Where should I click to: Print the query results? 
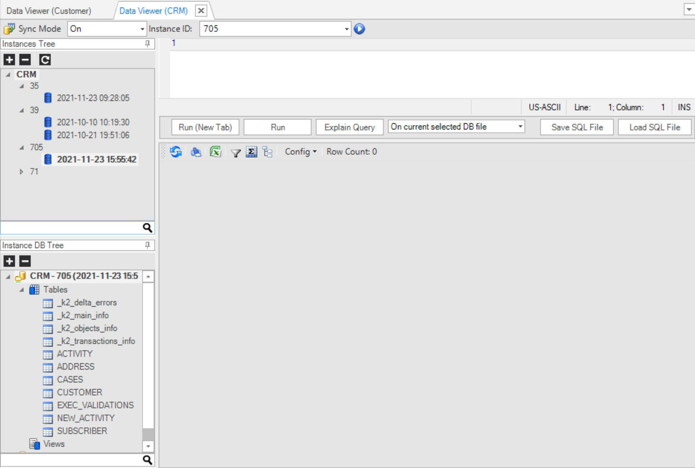click(x=196, y=152)
